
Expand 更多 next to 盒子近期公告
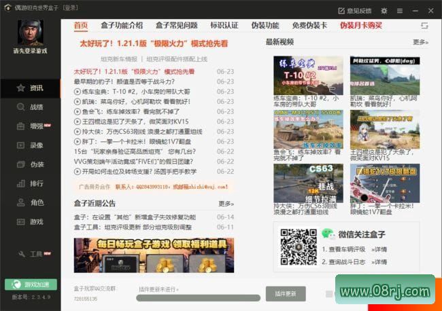[x=226, y=204]
